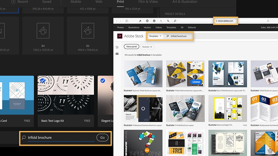278x156 pixels.
Task: Click the camera visual search icon
Action: 117,54
